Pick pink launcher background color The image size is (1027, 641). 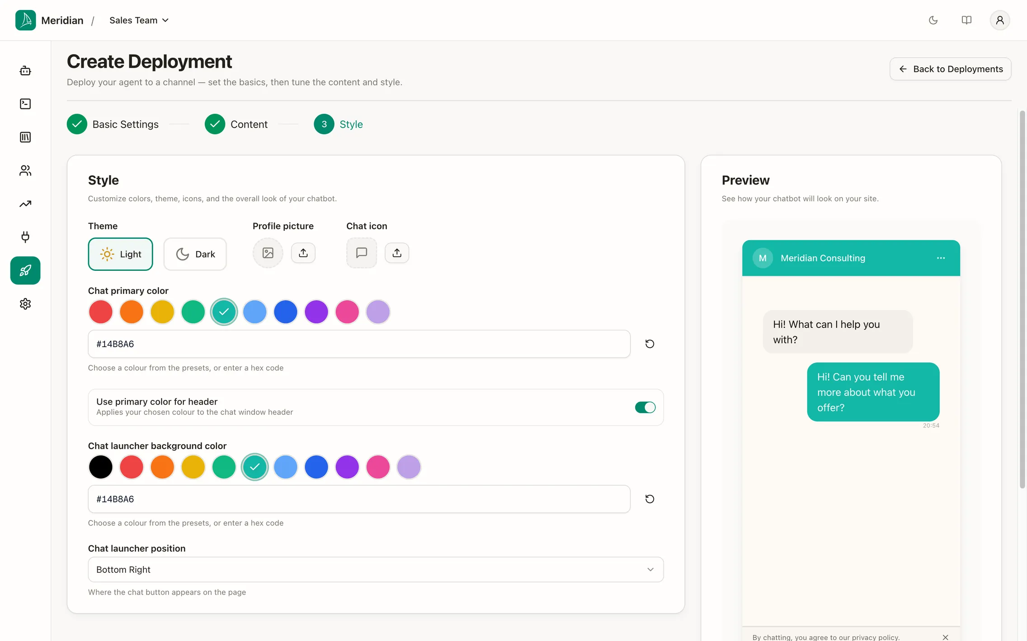pyautogui.click(x=378, y=467)
